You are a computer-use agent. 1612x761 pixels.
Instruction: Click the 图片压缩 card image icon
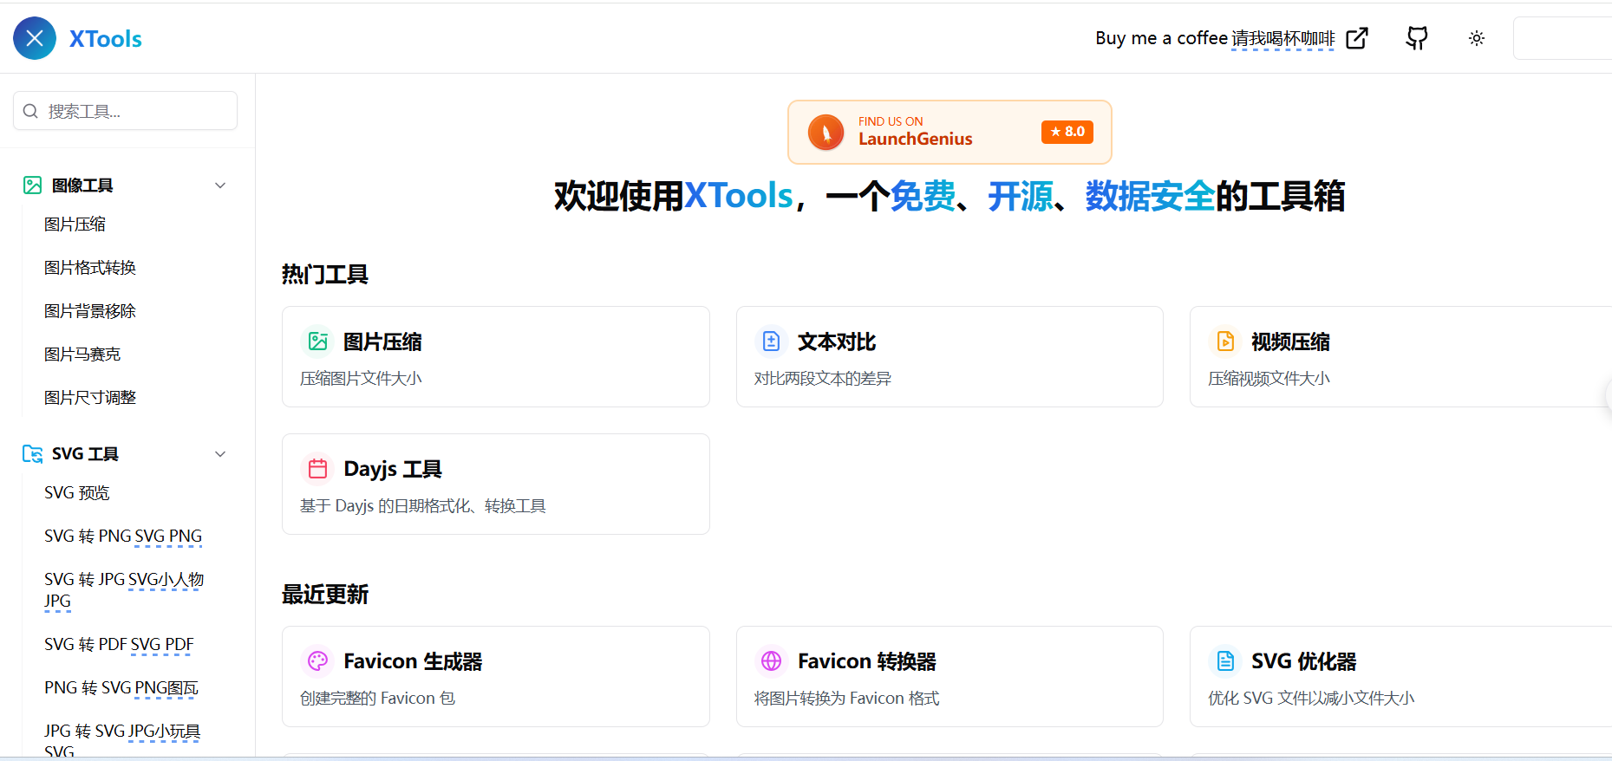coord(318,341)
